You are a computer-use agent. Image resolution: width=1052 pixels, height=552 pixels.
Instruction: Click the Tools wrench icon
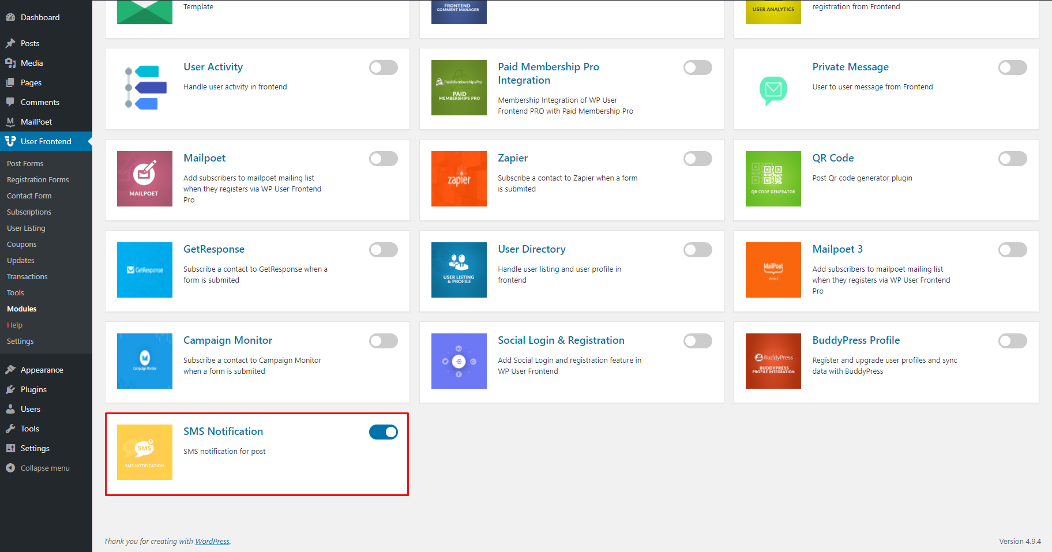pyautogui.click(x=10, y=429)
